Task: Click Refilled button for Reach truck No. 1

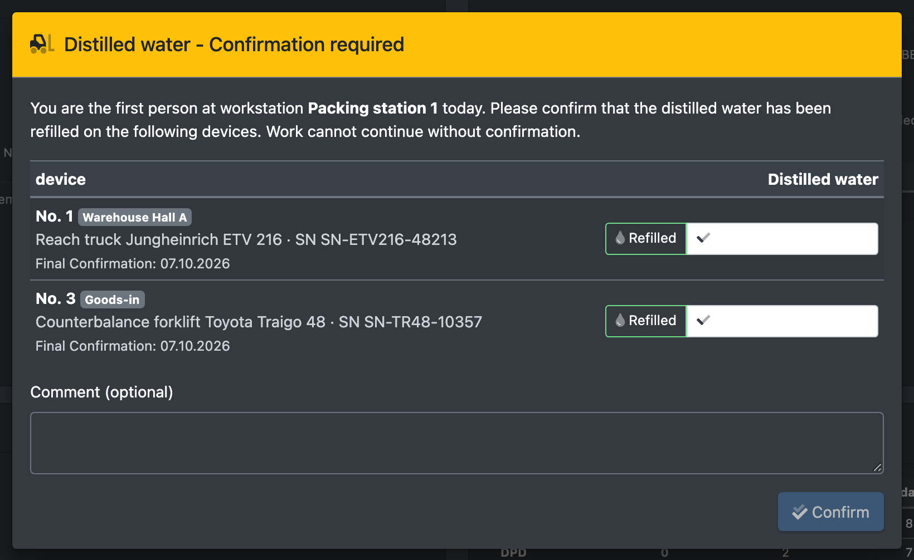Action: [646, 239]
